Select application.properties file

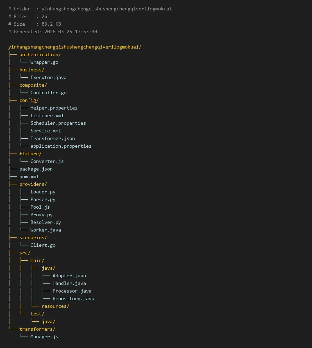tap(61, 146)
